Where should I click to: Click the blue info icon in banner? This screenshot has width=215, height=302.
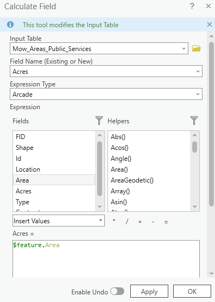click(10, 24)
